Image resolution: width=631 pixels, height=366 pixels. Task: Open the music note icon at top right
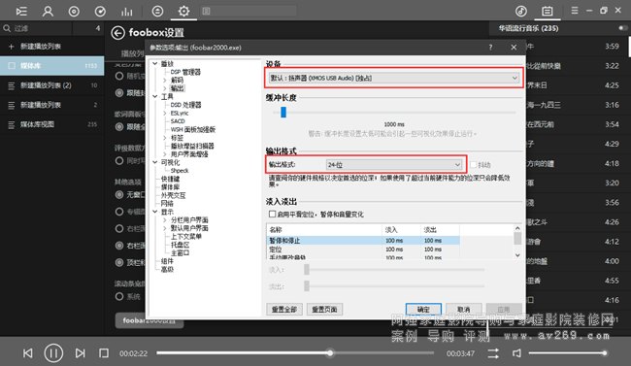[521, 11]
